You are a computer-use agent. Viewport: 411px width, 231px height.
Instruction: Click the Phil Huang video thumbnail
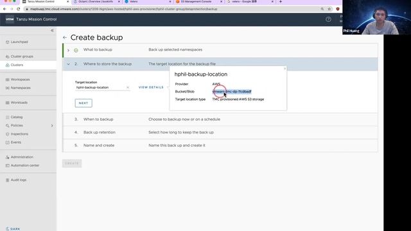376,17
